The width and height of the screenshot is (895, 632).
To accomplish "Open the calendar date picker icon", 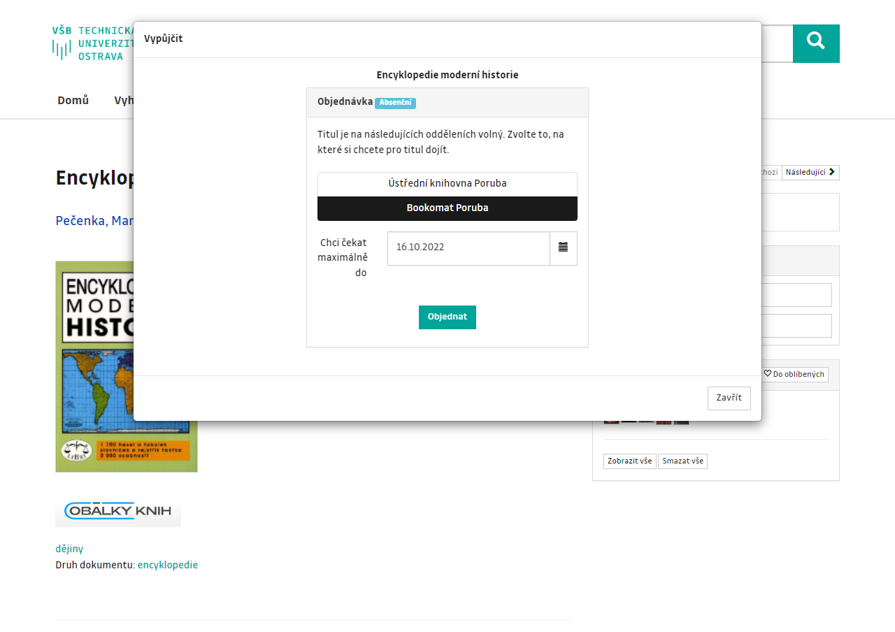I will pos(563,247).
